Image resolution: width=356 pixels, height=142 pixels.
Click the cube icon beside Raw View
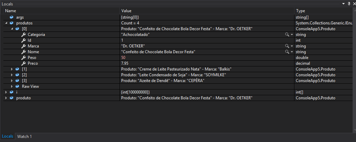[17, 86]
